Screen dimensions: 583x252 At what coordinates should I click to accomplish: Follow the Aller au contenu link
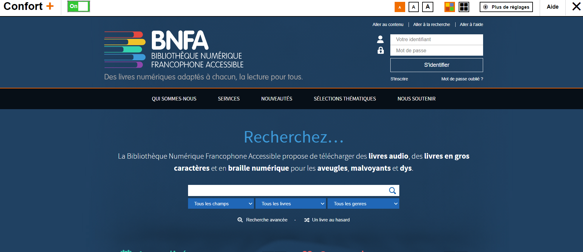click(388, 24)
